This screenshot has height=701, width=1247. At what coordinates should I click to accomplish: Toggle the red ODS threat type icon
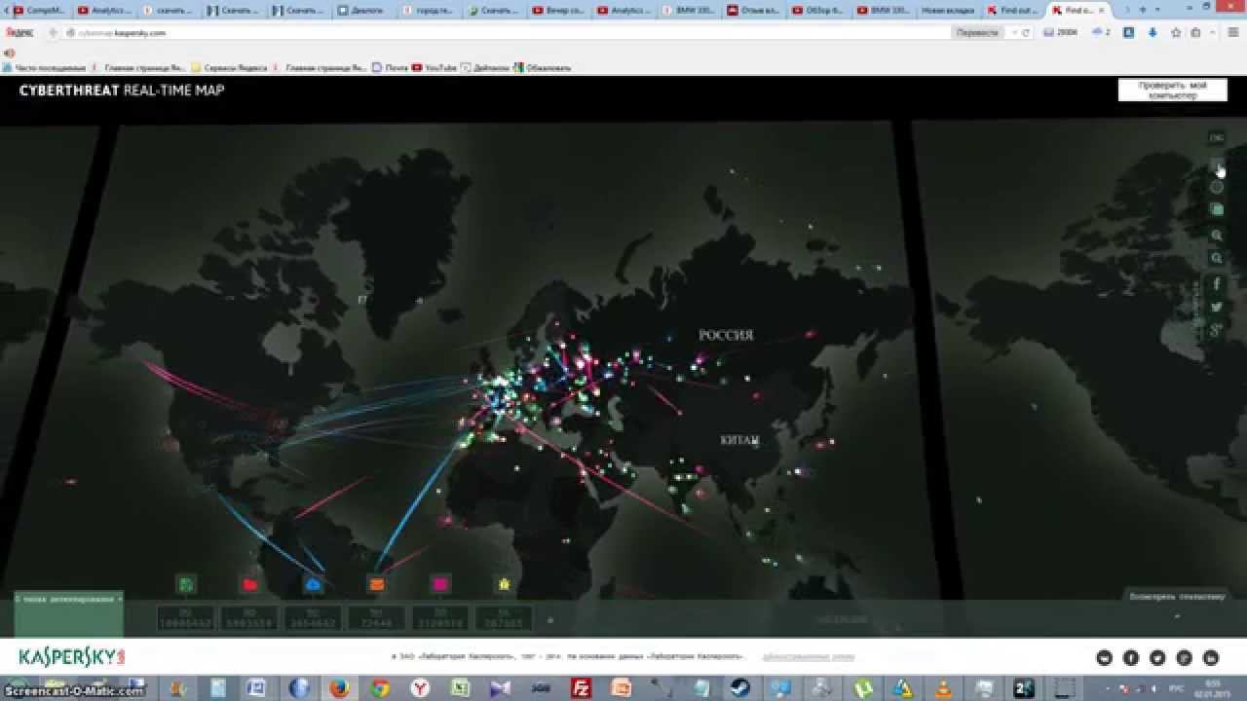(250, 584)
